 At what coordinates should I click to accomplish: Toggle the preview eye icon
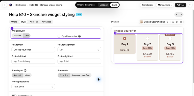click(181, 22)
